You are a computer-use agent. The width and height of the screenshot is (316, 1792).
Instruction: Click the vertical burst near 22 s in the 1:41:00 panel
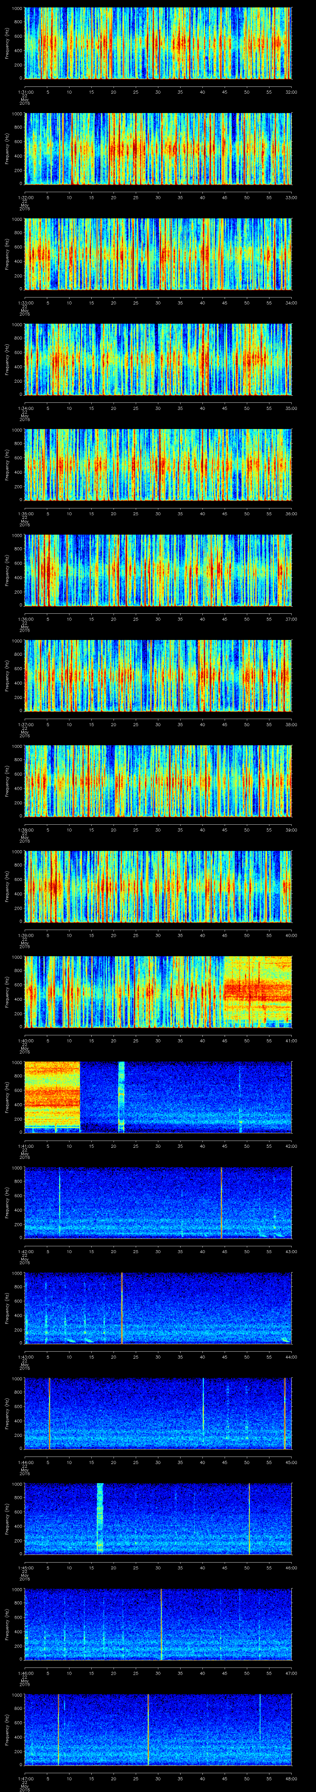[x=122, y=1097]
